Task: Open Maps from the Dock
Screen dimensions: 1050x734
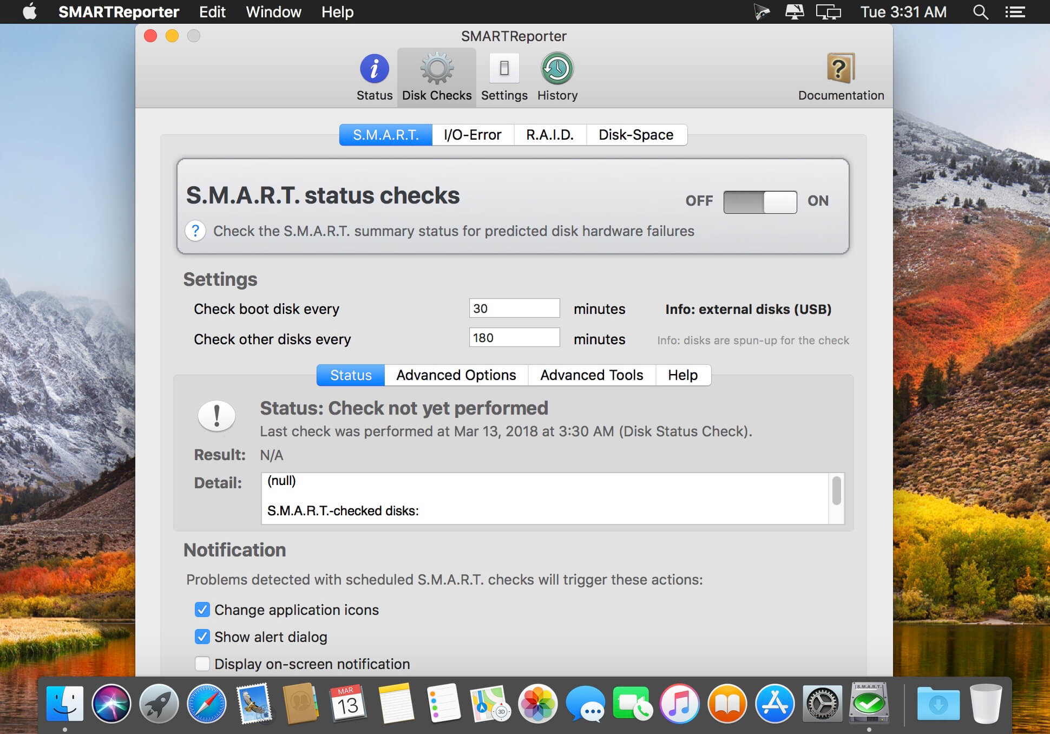Action: [490, 704]
